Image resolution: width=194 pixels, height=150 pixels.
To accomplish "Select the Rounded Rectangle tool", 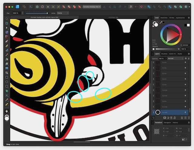I will (7, 86).
